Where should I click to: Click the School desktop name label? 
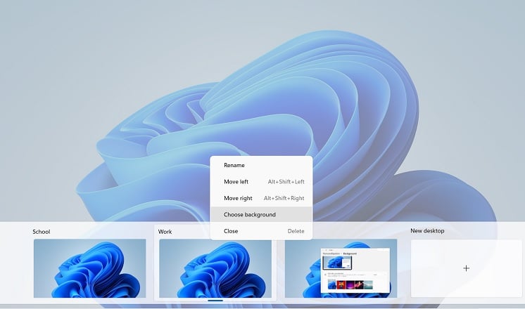(x=42, y=232)
